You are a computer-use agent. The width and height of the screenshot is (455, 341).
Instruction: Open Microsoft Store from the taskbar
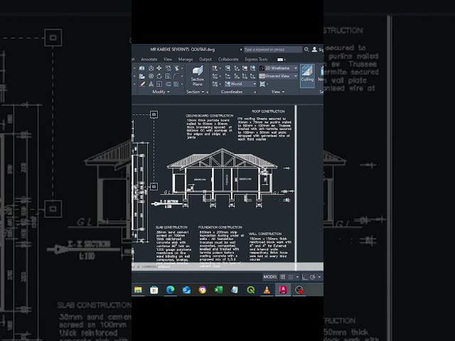(x=154, y=290)
